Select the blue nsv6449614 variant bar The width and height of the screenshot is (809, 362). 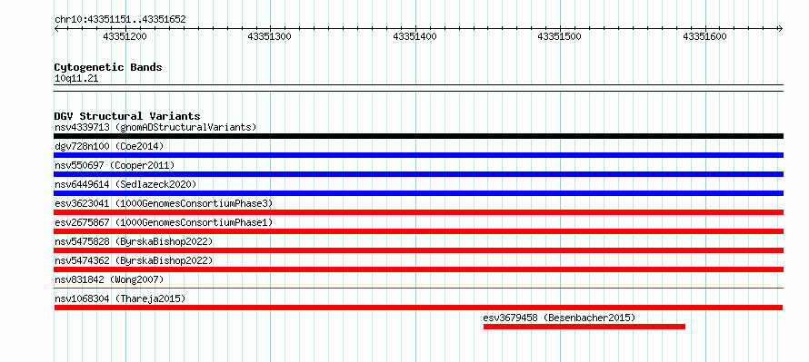click(418, 193)
